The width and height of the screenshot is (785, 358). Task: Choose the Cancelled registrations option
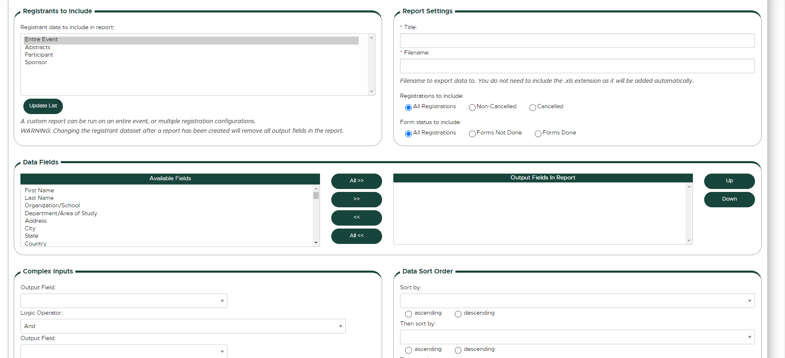532,107
